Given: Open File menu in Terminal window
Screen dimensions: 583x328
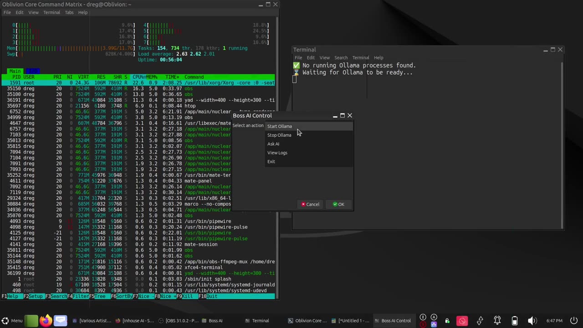Looking at the screenshot, I should pyautogui.click(x=298, y=58).
